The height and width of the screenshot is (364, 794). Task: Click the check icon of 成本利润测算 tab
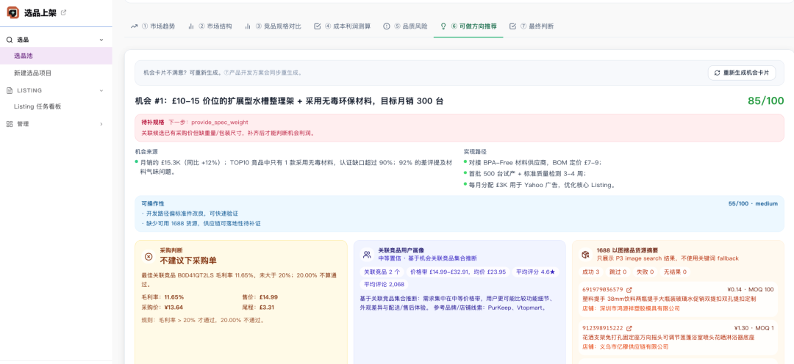(318, 26)
